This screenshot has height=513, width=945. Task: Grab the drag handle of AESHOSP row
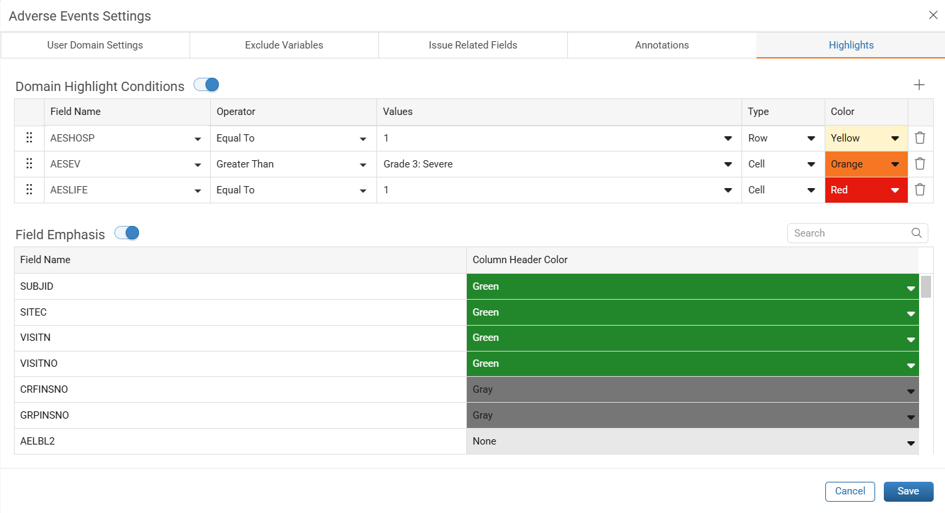tap(29, 138)
